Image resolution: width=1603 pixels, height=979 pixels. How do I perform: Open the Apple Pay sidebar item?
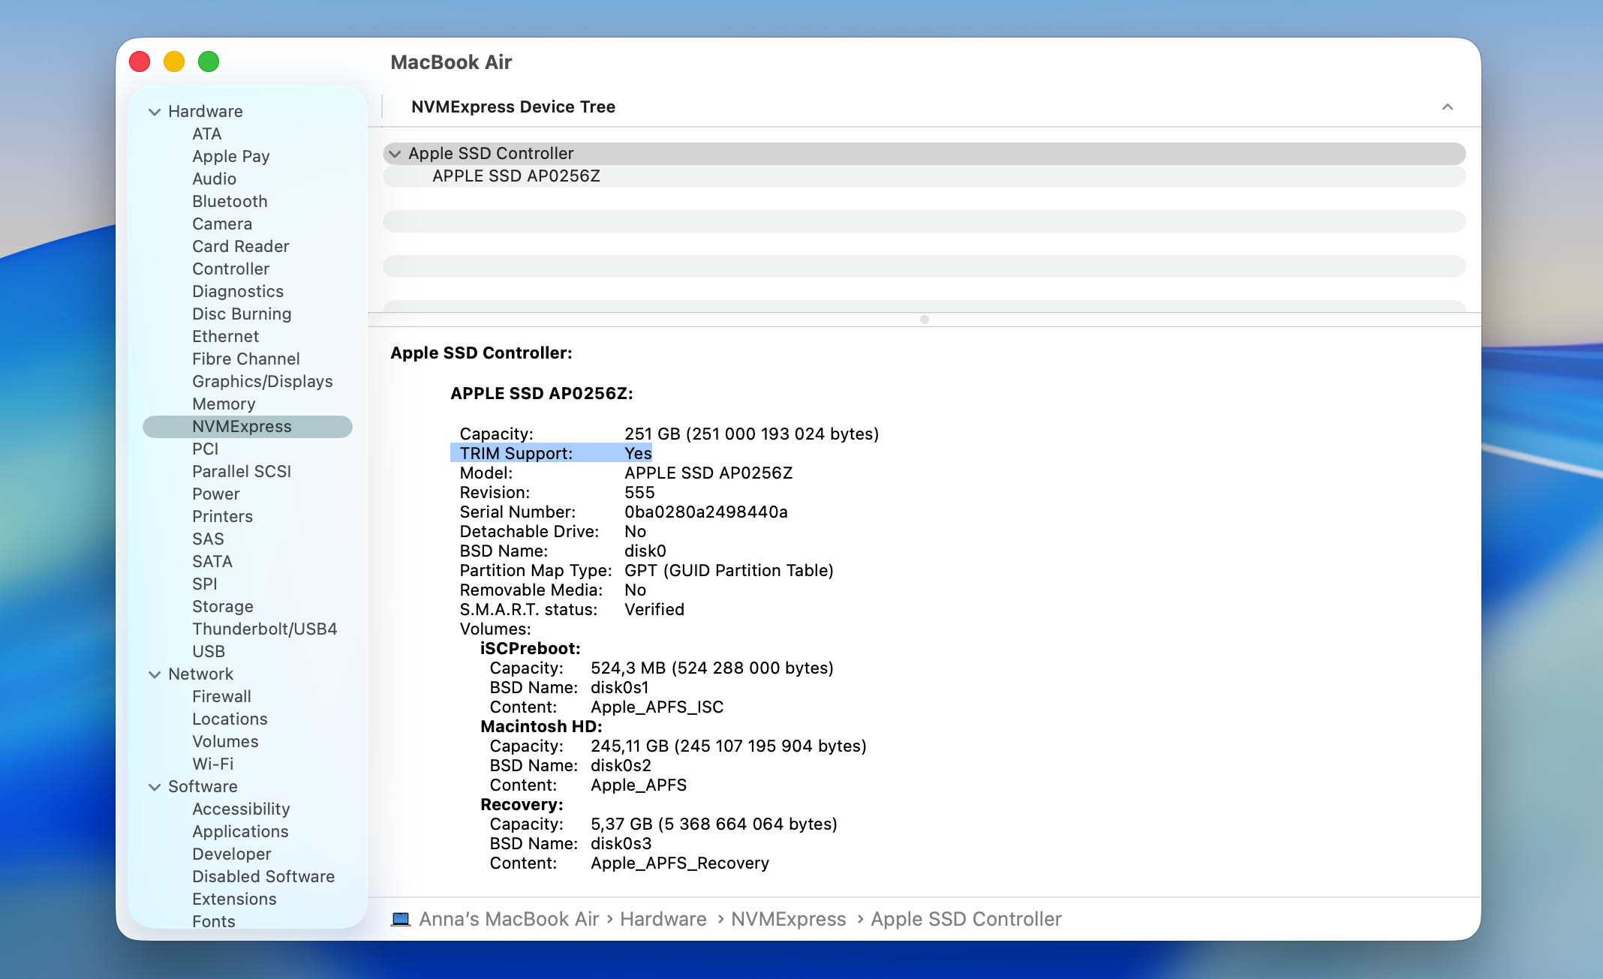pyautogui.click(x=230, y=157)
